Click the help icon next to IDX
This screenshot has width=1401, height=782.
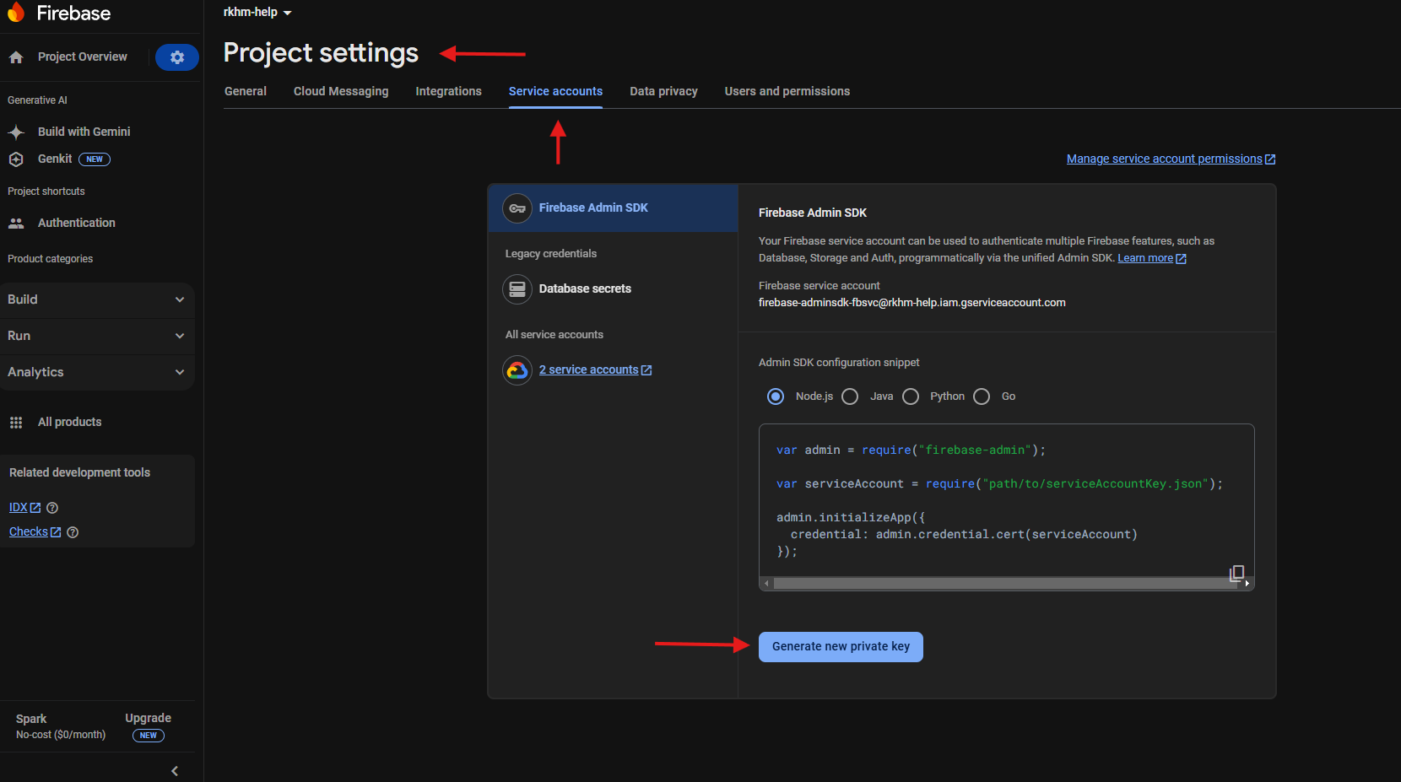(52, 508)
